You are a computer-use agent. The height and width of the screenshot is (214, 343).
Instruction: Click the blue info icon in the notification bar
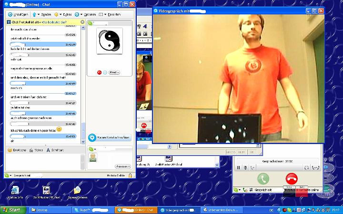(x=9, y=22)
